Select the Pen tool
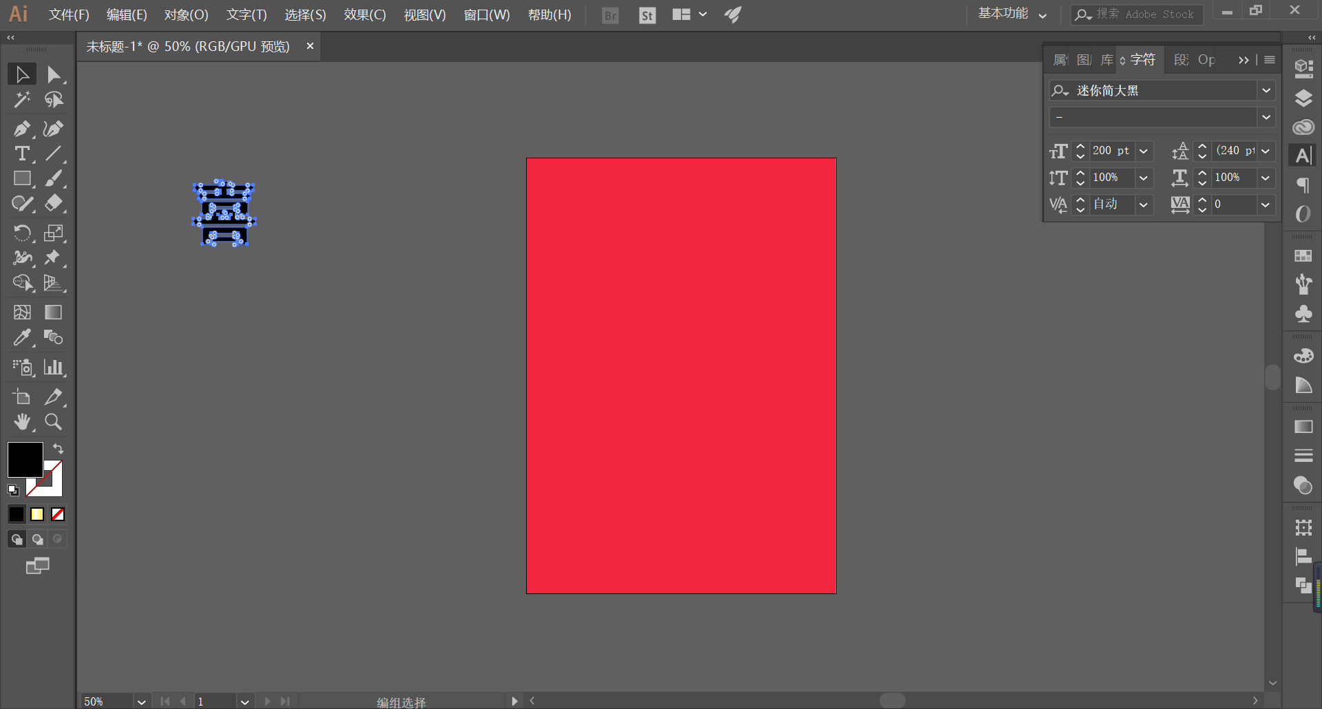Screen dimensions: 1322x709 (x=22, y=129)
